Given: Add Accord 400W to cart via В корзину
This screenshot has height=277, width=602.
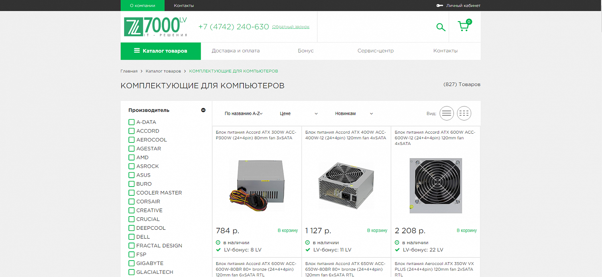Looking at the screenshot, I should [377, 231].
